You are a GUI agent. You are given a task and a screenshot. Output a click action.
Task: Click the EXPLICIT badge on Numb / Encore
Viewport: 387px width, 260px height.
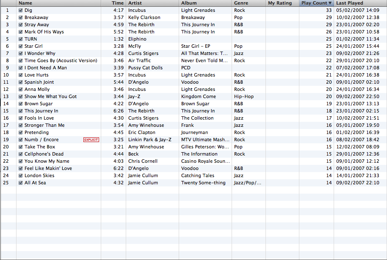(x=91, y=140)
